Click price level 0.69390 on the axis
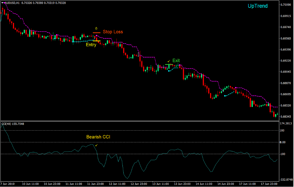The width and height of the screenshot is (294, 187). [x=286, y=49]
